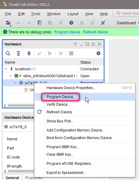
Task: Open the Layout menu
Action: [73, 14]
